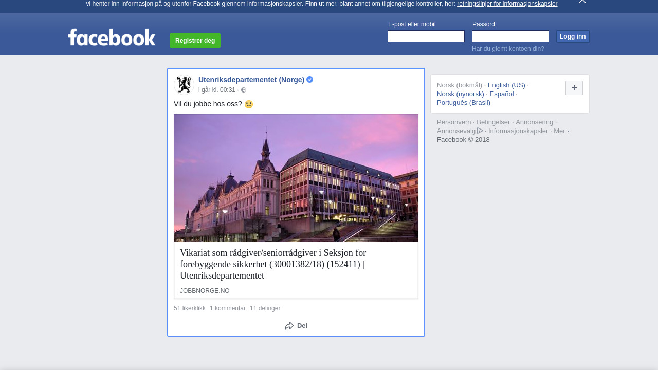This screenshot has width=658, height=370.
Task: Click the JOBBNORGE.NO source label
Action: pyautogui.click(x=205, y=291)
